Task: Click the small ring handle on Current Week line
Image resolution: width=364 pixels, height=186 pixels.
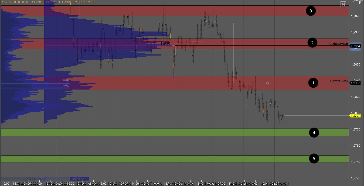Action: [267, 83]
